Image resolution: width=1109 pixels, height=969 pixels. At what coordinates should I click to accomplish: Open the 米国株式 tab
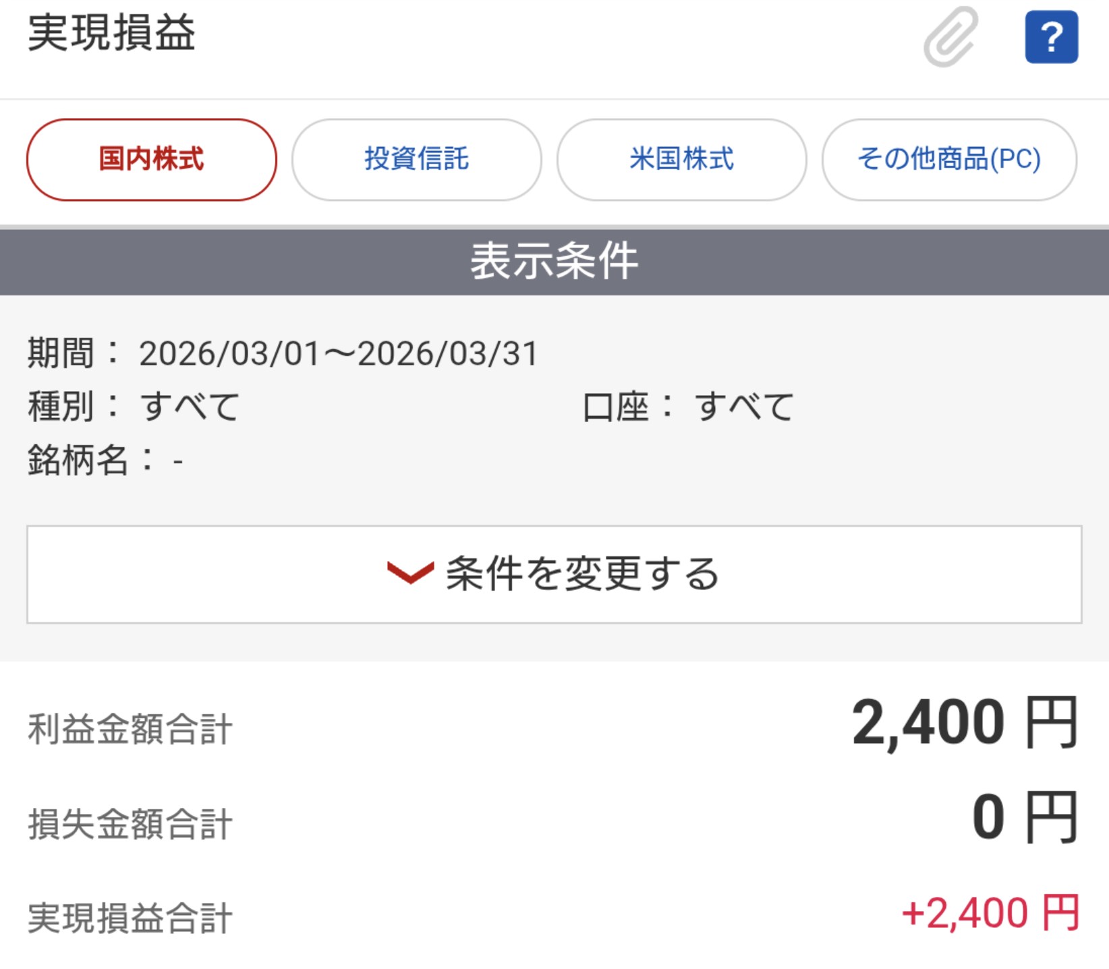click(681, 160)
